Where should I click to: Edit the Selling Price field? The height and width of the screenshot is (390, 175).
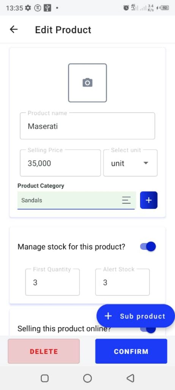[60, 163]
